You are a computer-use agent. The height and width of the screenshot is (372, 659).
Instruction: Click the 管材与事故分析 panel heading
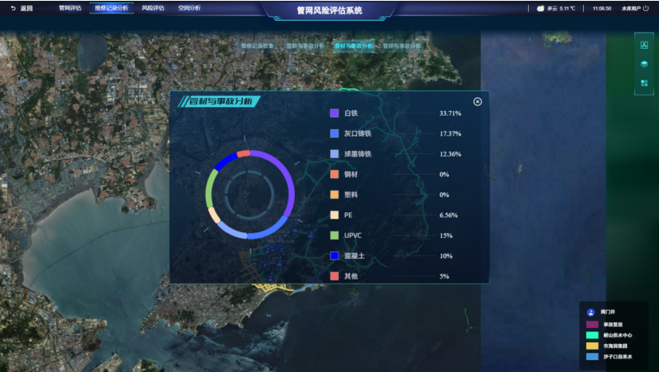pyautogui.click(x=221, y=101)
